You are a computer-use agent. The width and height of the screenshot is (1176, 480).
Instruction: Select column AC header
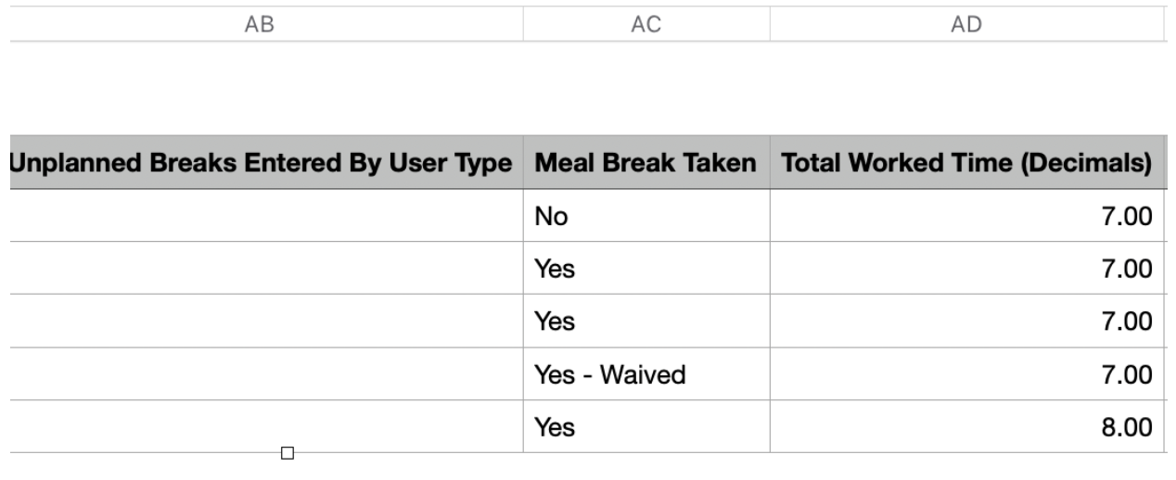click(646, 26)
